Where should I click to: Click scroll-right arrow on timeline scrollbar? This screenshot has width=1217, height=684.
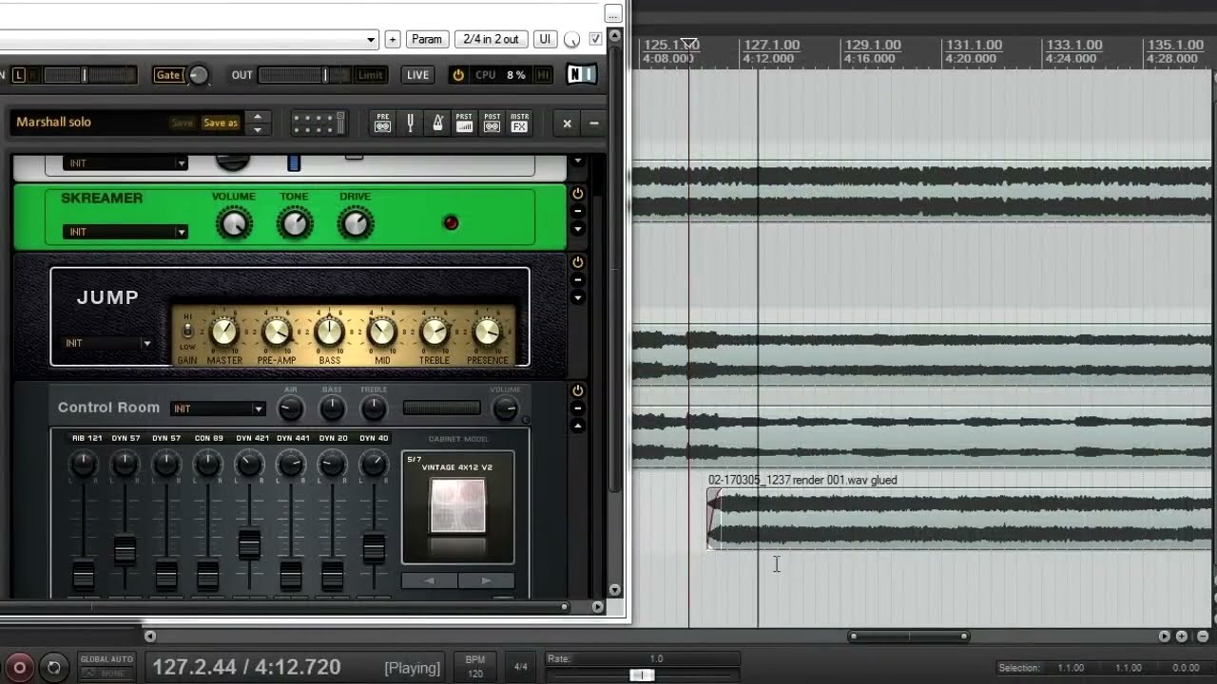tap(1164, 636)
